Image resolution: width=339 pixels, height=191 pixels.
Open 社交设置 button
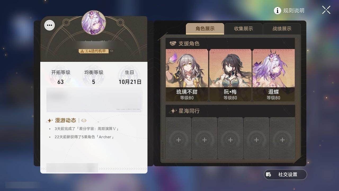pyautogui.click(x=286, y=175)
